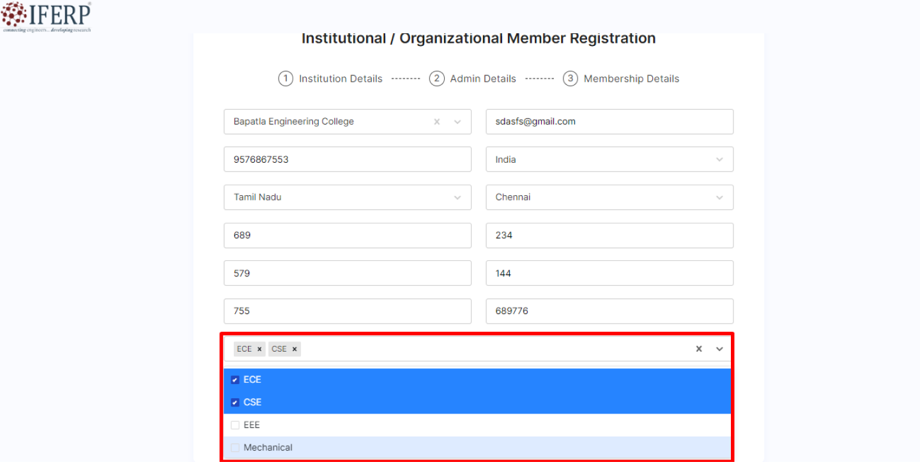
Task: Click the step 3 circle indicator
Action: [x=570, y=78]
